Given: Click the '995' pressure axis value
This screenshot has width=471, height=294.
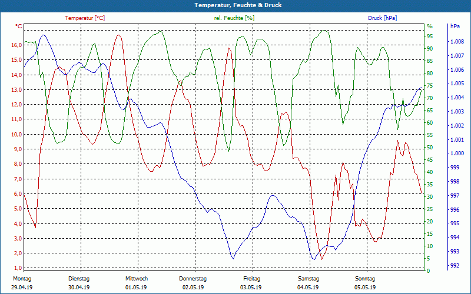Looking at the screenshot, I should [455, 223].
